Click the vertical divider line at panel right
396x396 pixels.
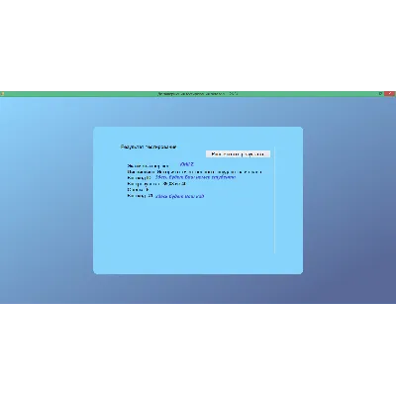click(274, 200)
